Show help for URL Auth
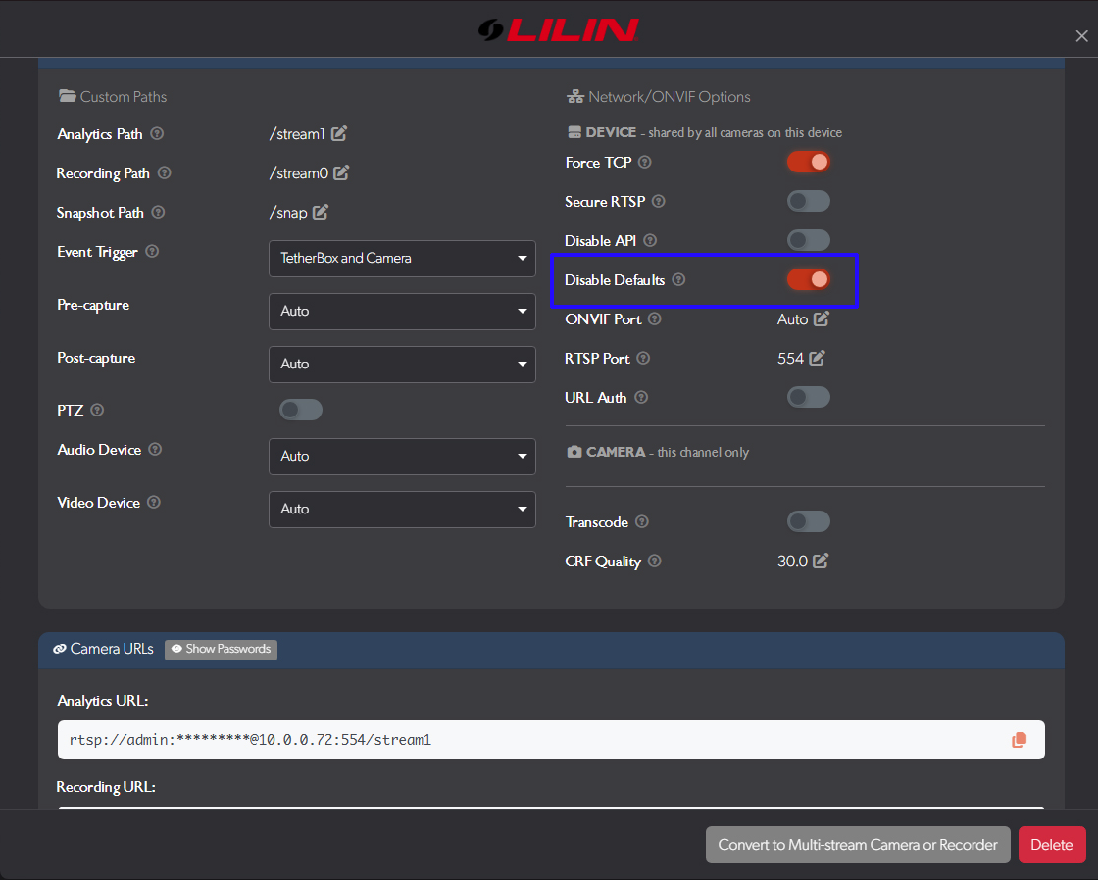1098x880 pixels. 641,397
